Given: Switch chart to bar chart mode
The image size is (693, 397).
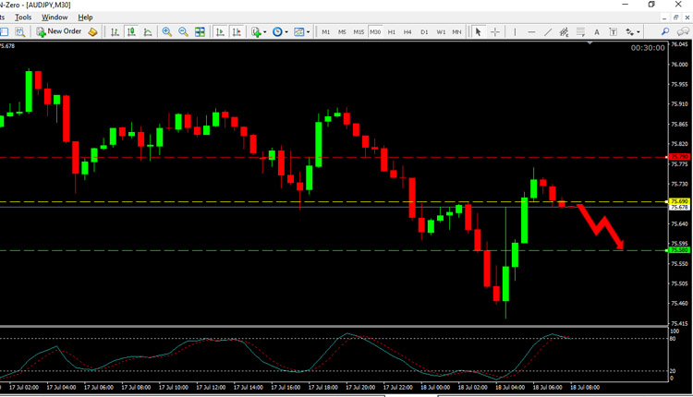Looking at the screenshot, I should click(115, 31).
